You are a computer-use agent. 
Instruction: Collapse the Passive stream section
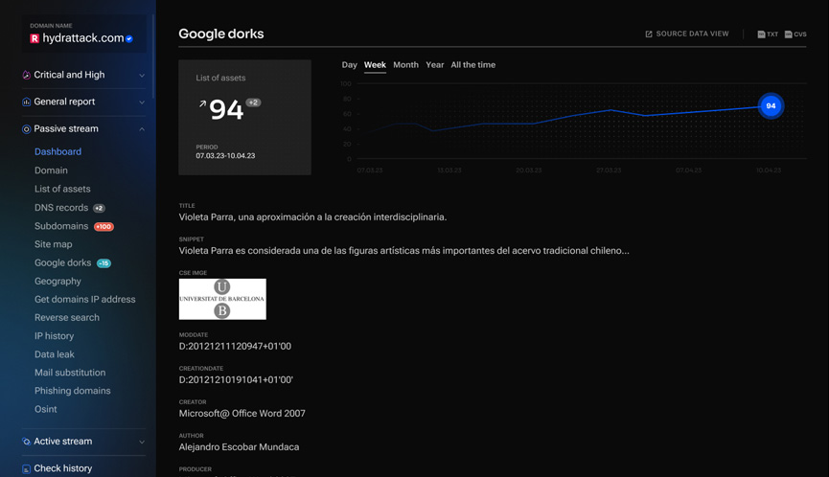coord(142,129)
